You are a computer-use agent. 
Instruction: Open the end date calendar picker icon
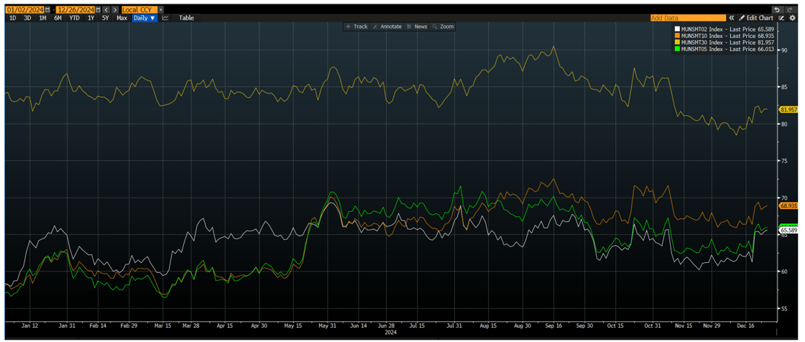click(98, 10)
